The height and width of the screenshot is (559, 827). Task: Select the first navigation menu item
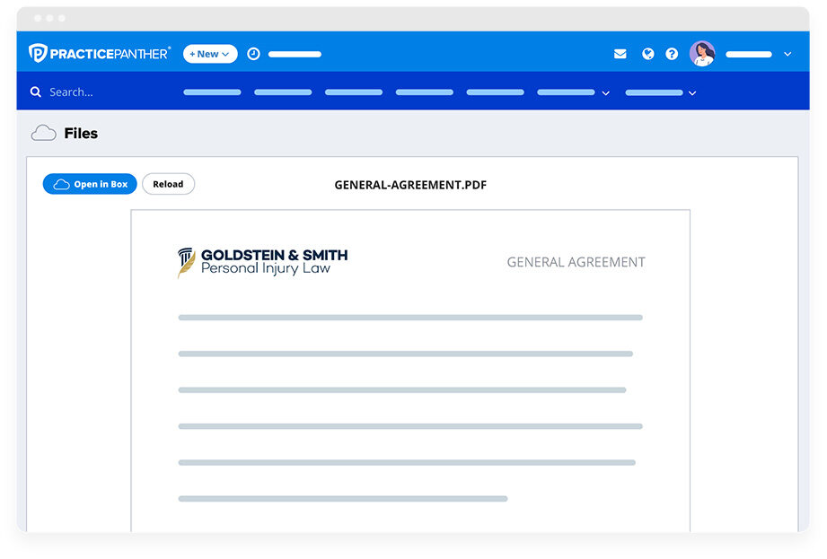[212, 92]
